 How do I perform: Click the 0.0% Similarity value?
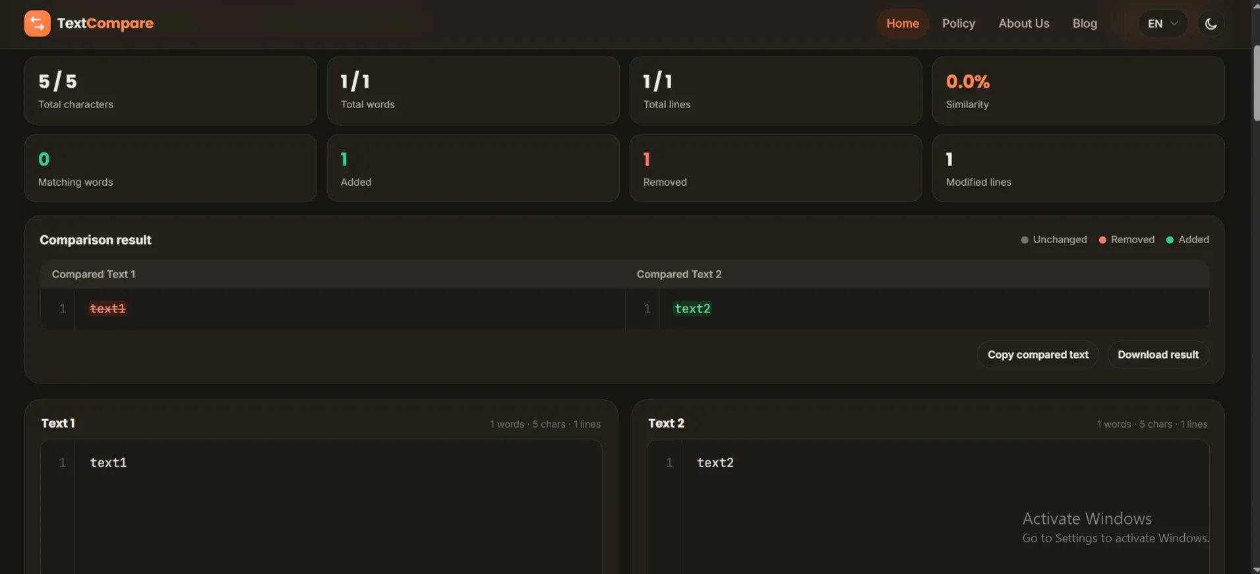pos(967,82)
